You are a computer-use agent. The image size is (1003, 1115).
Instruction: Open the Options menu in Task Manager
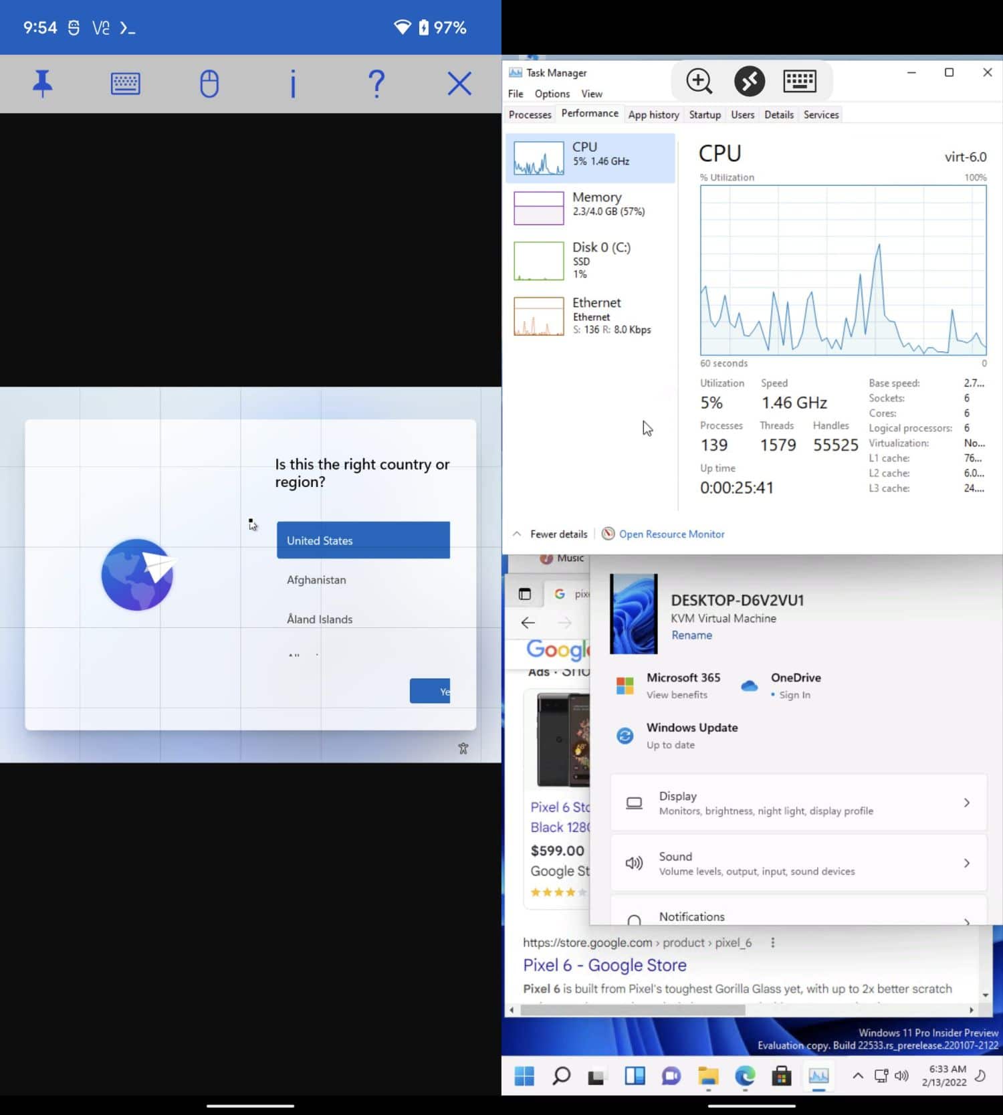tap(552, 94)
